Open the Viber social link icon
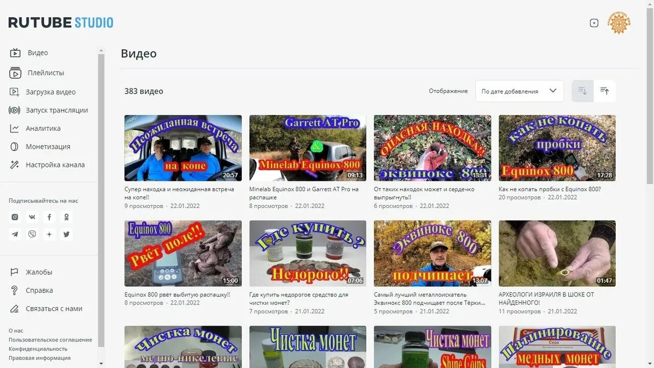 32,234
